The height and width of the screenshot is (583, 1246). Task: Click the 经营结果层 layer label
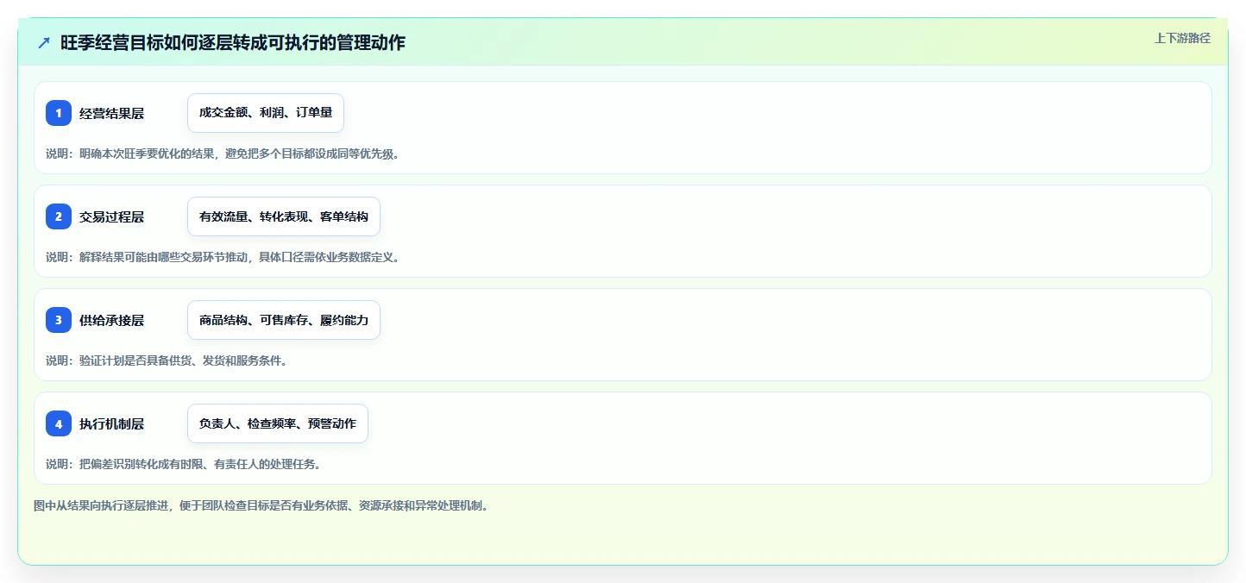point(111,113)
